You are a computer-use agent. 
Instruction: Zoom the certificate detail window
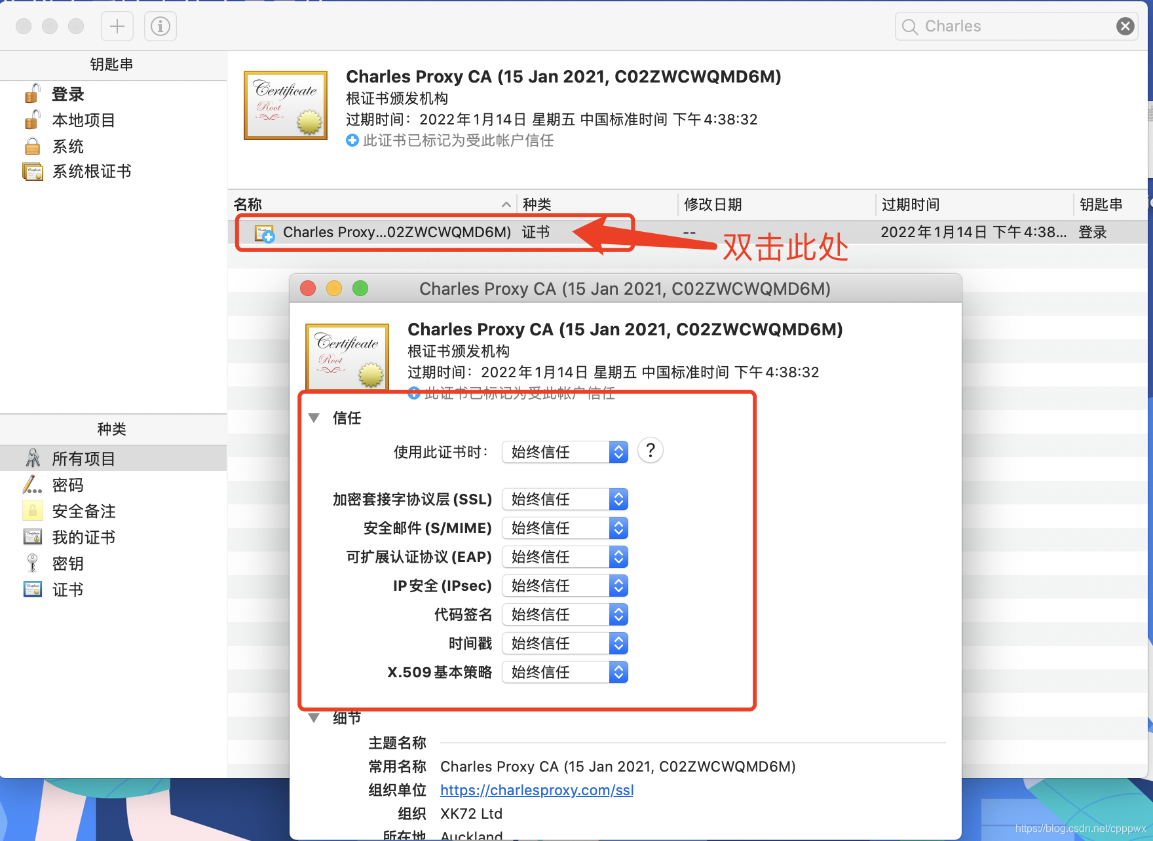click(x=360, y=288)
